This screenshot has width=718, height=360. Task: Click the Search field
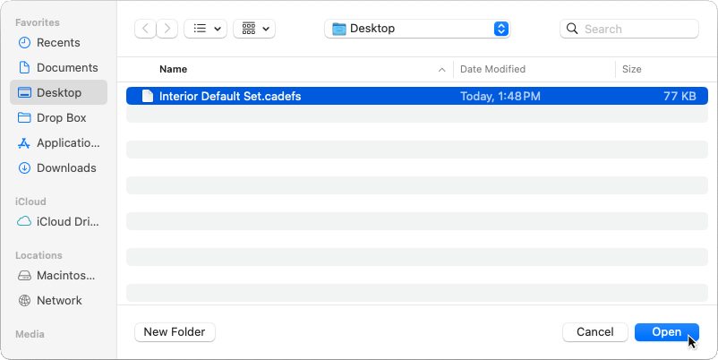629,29
